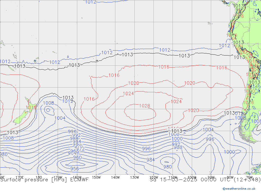Select the 120W longitude axis label
This screenshot has width=261, height=191.
(154, 177)
